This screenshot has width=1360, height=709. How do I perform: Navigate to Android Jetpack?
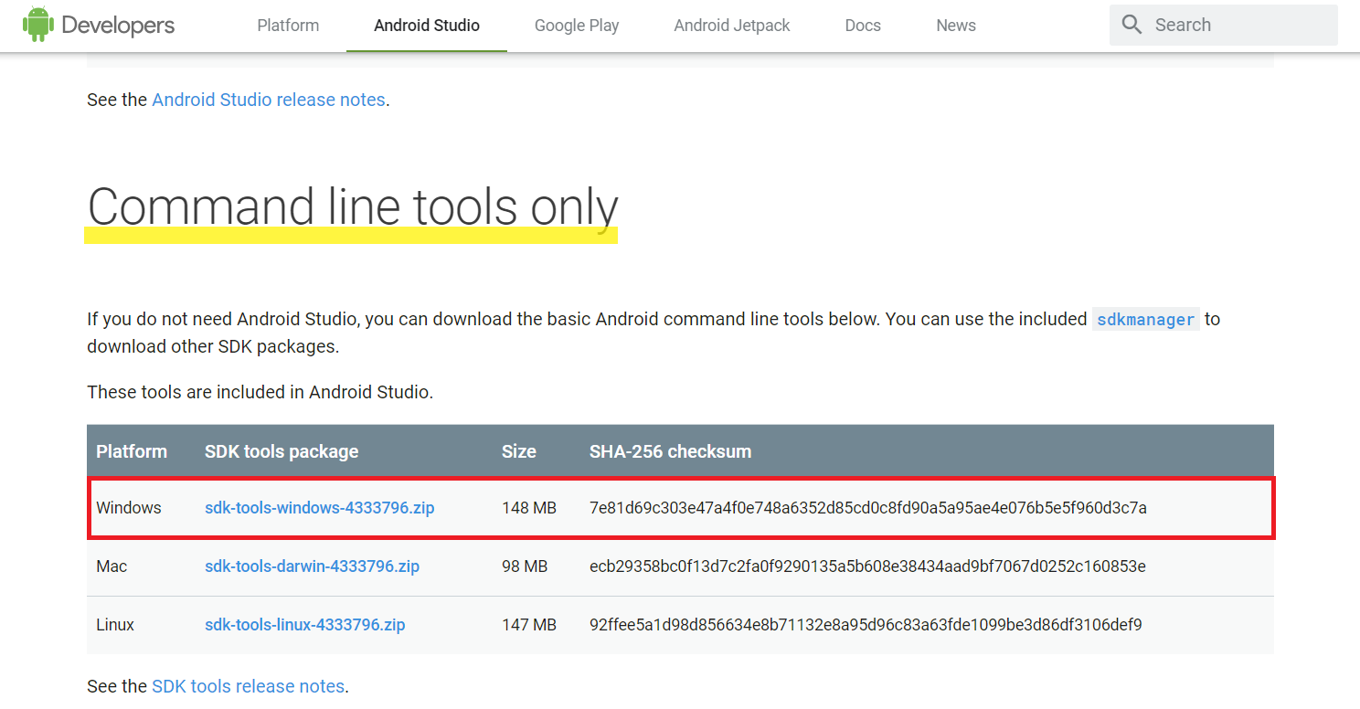click(731, 25)
